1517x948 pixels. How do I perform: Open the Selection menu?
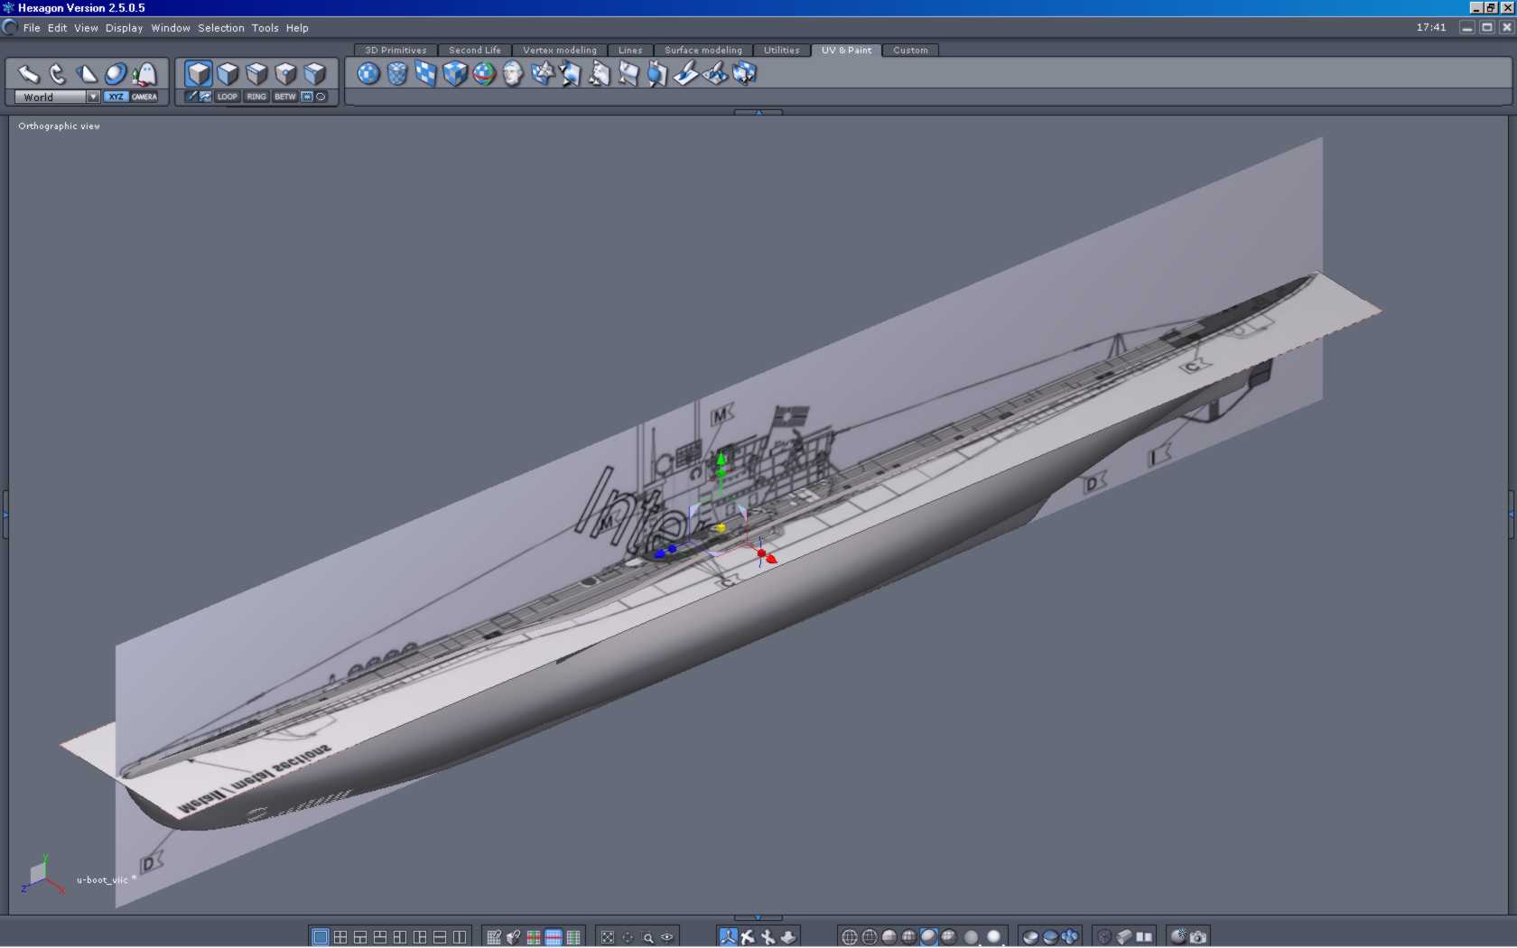[221, 28]
